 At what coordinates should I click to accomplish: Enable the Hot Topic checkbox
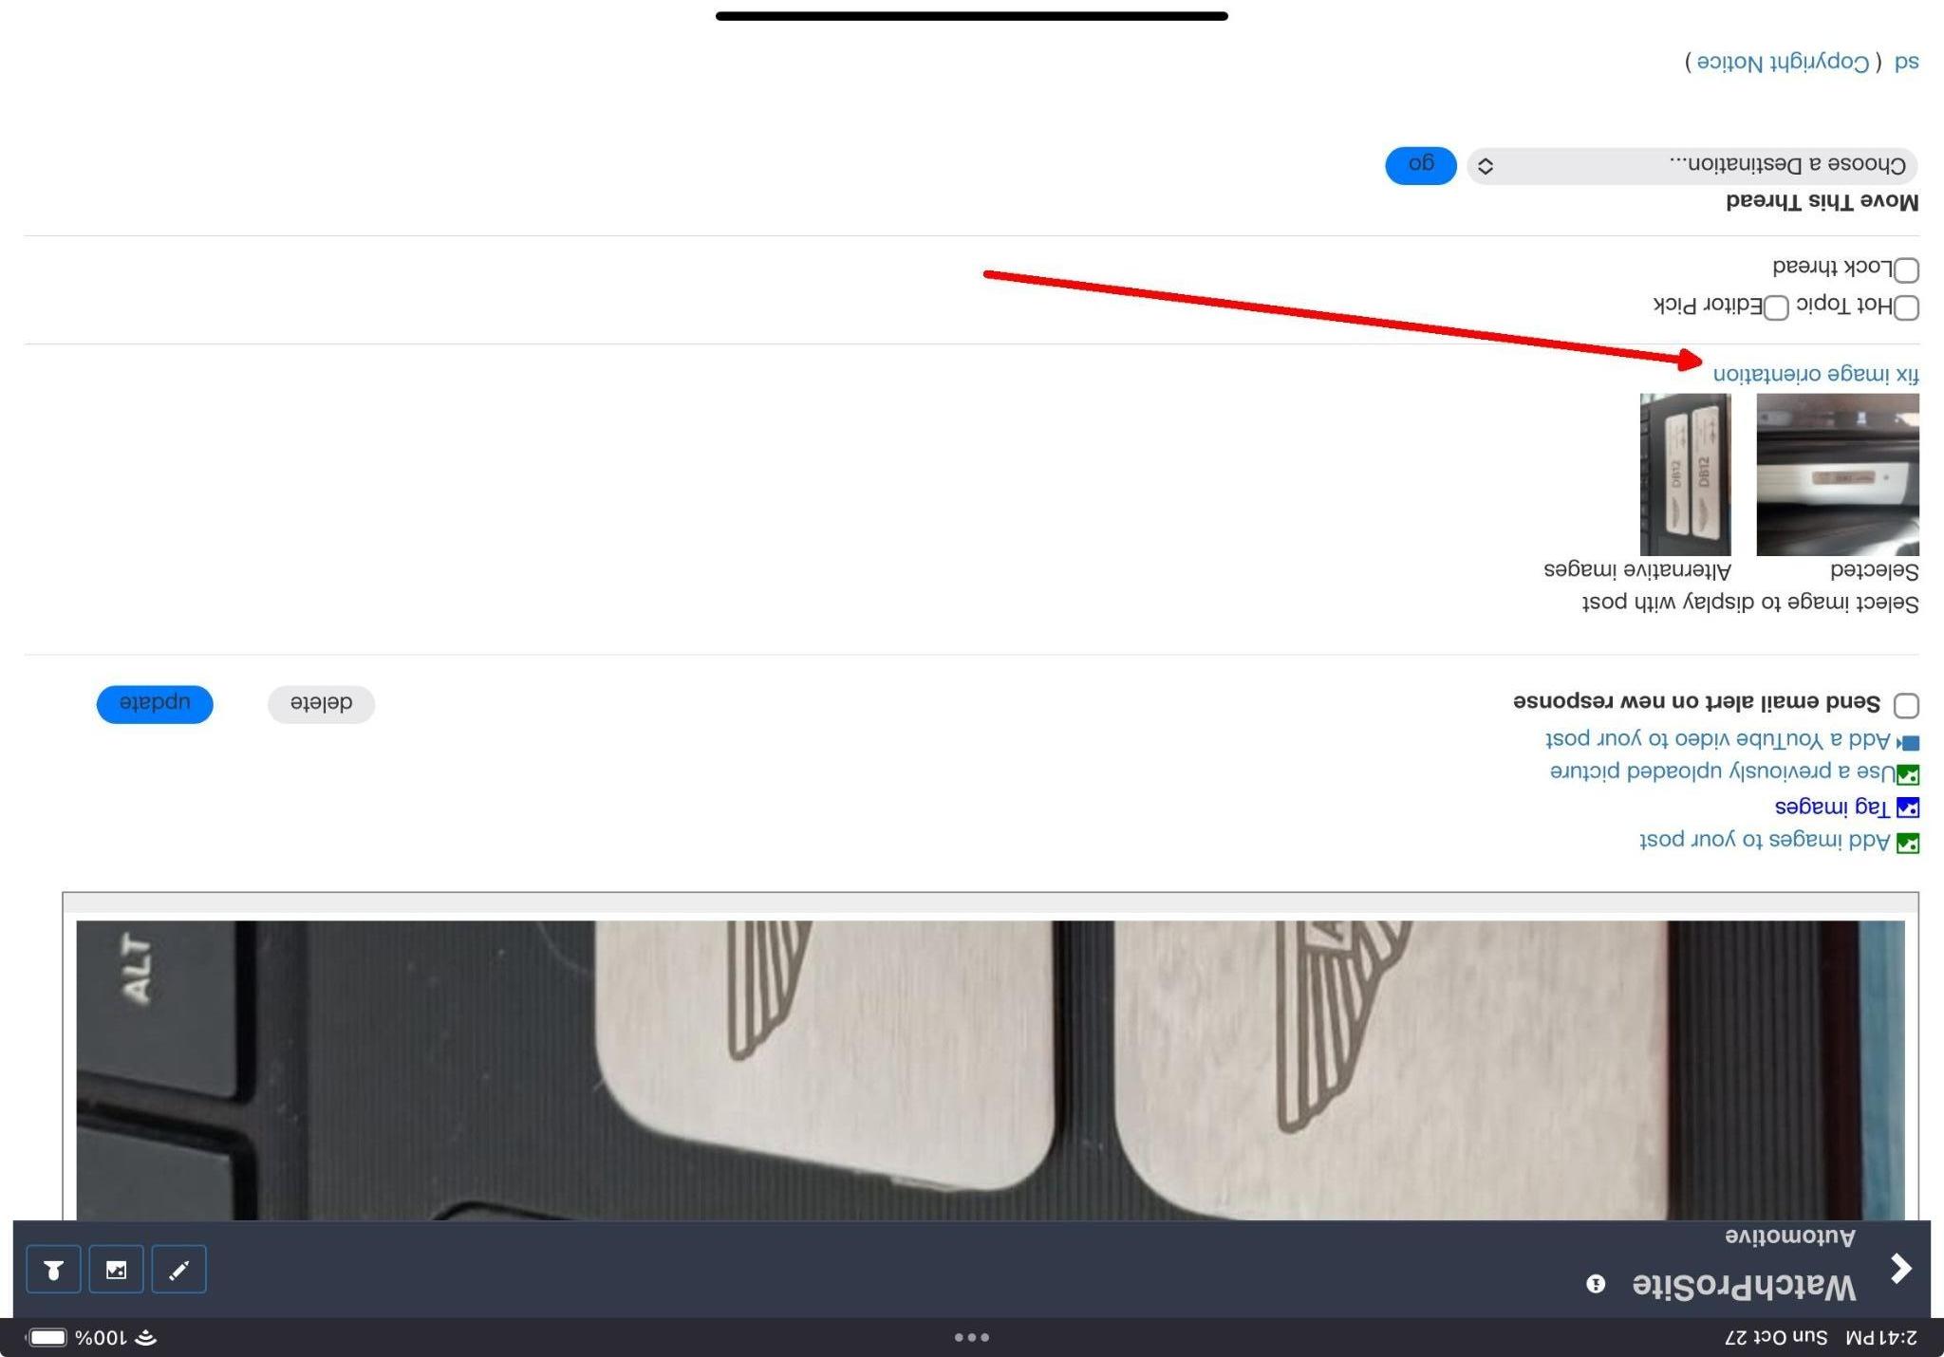pos(1906,307)
